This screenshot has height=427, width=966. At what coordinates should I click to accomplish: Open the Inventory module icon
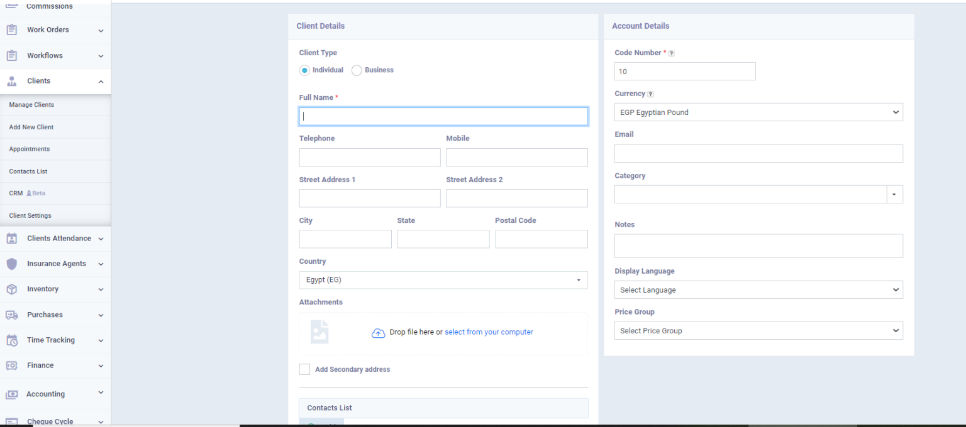(11, 289)
